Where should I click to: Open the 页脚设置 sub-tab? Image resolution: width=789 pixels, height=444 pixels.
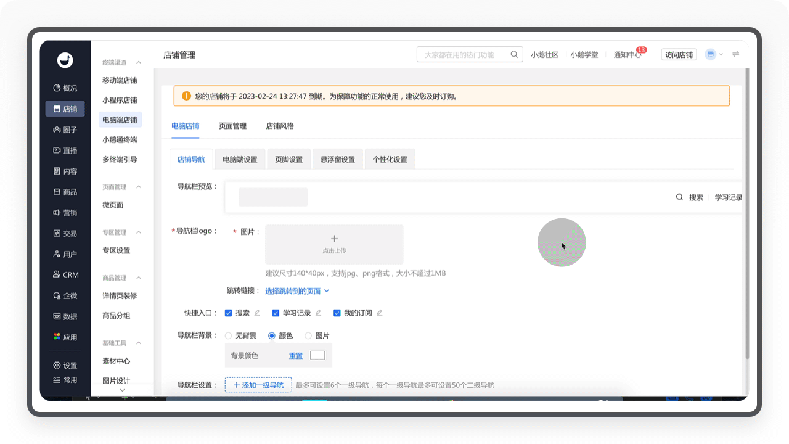tap(288, 159)
